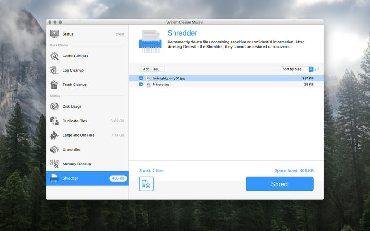Open the Disk Usage utility

point(87,106)
